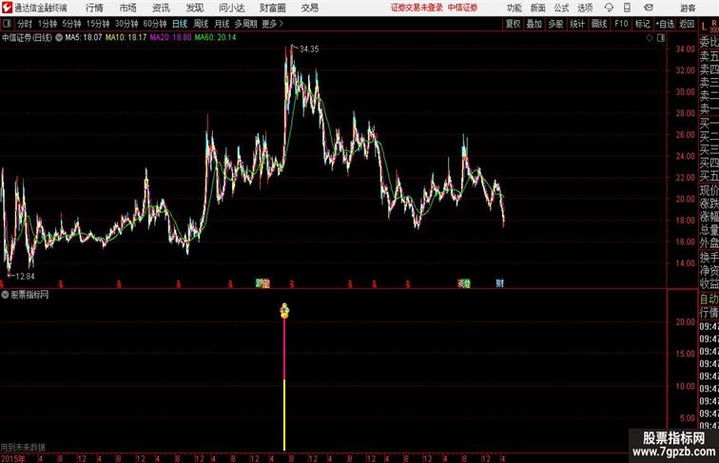Open the envelope messages icon

[649, 8]
